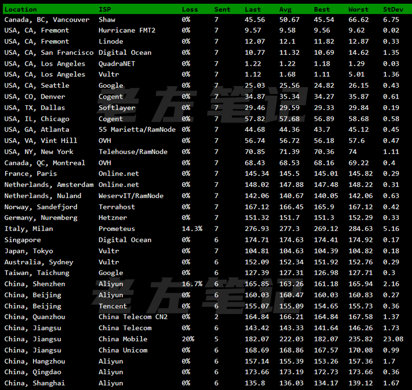Select the 'Singapore' location text
Image resolution: width=412 pixels, height=390 pixels.
(23, 240)
